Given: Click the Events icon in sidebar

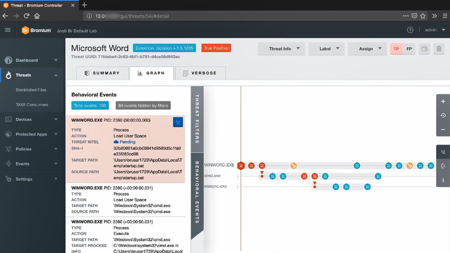Looking at the screenshot, I should tap(8, 164).
